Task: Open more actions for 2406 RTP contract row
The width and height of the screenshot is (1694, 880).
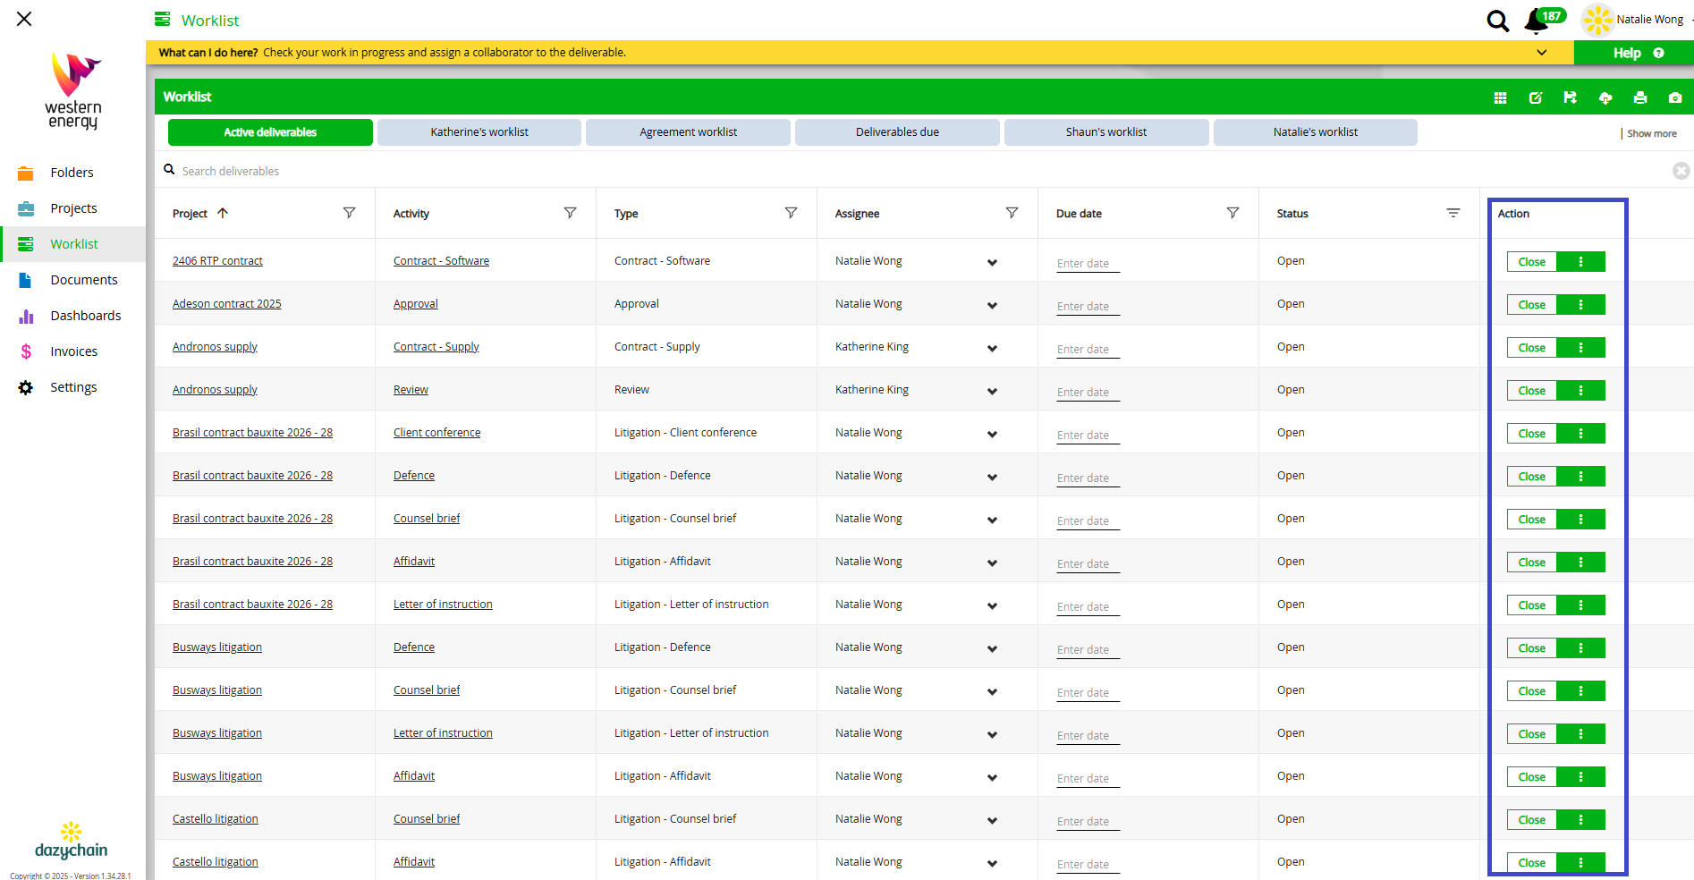Action: pyautogui.click(x=1581, y=261)
